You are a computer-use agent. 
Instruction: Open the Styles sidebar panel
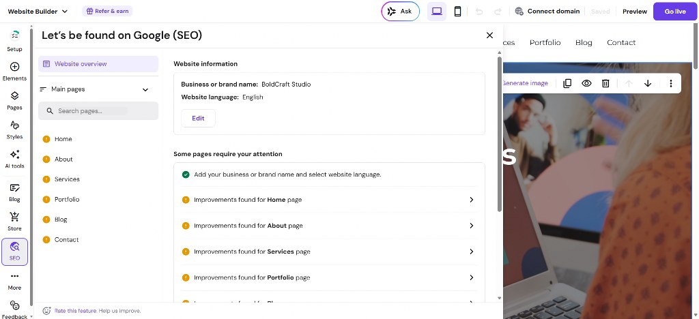14,130
